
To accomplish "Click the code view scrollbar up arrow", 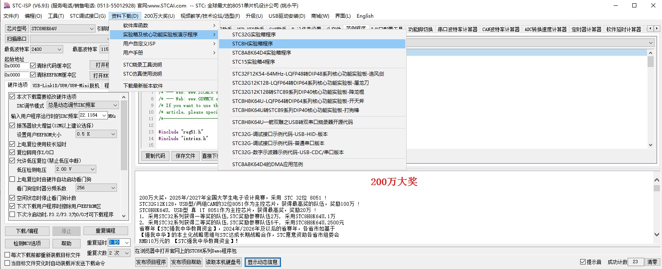I will 651,52.
